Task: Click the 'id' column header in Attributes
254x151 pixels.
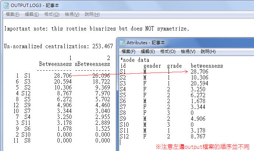Action: [123, 66]
